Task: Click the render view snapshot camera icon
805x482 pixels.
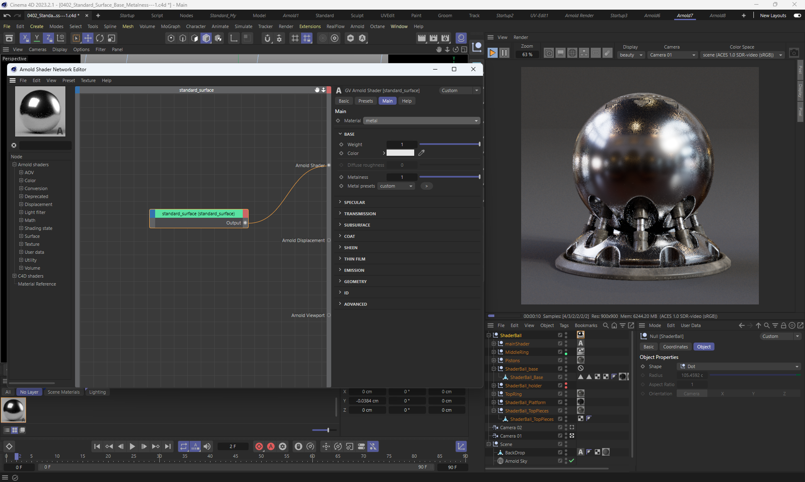Action: pyautogui.click(x=794, y=53)
